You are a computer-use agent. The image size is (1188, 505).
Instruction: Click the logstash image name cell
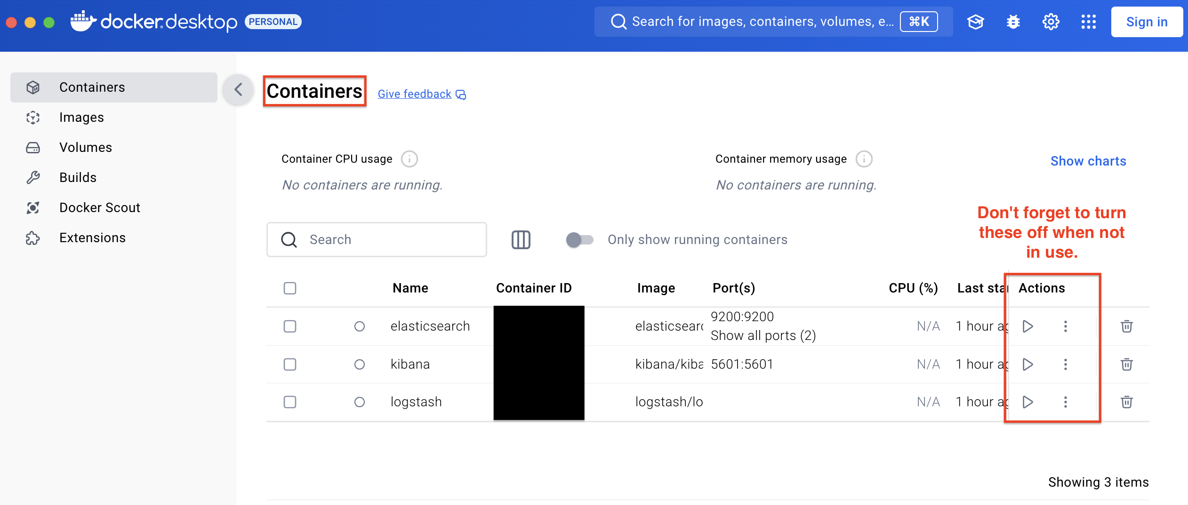coord(669,402)
